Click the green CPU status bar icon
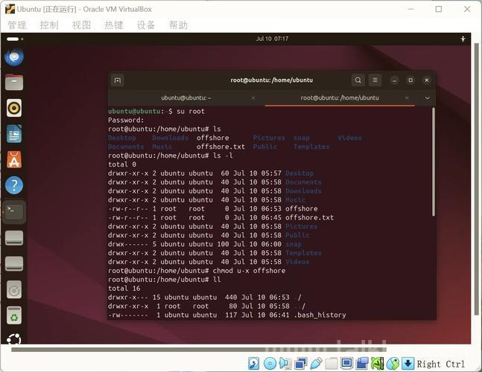The height and width of the screenshot is (372, 482). (378, 364)
